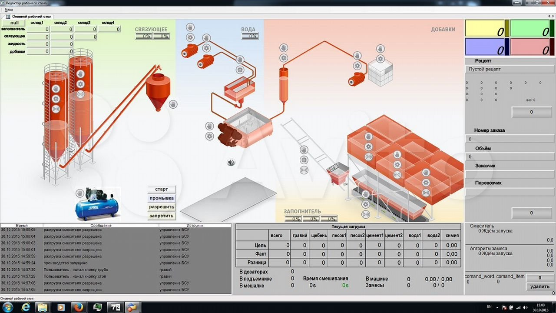
Task: Click the gear icon above the additive dosing cylinder
Action: pyautogui.click(x=284, y=58)
